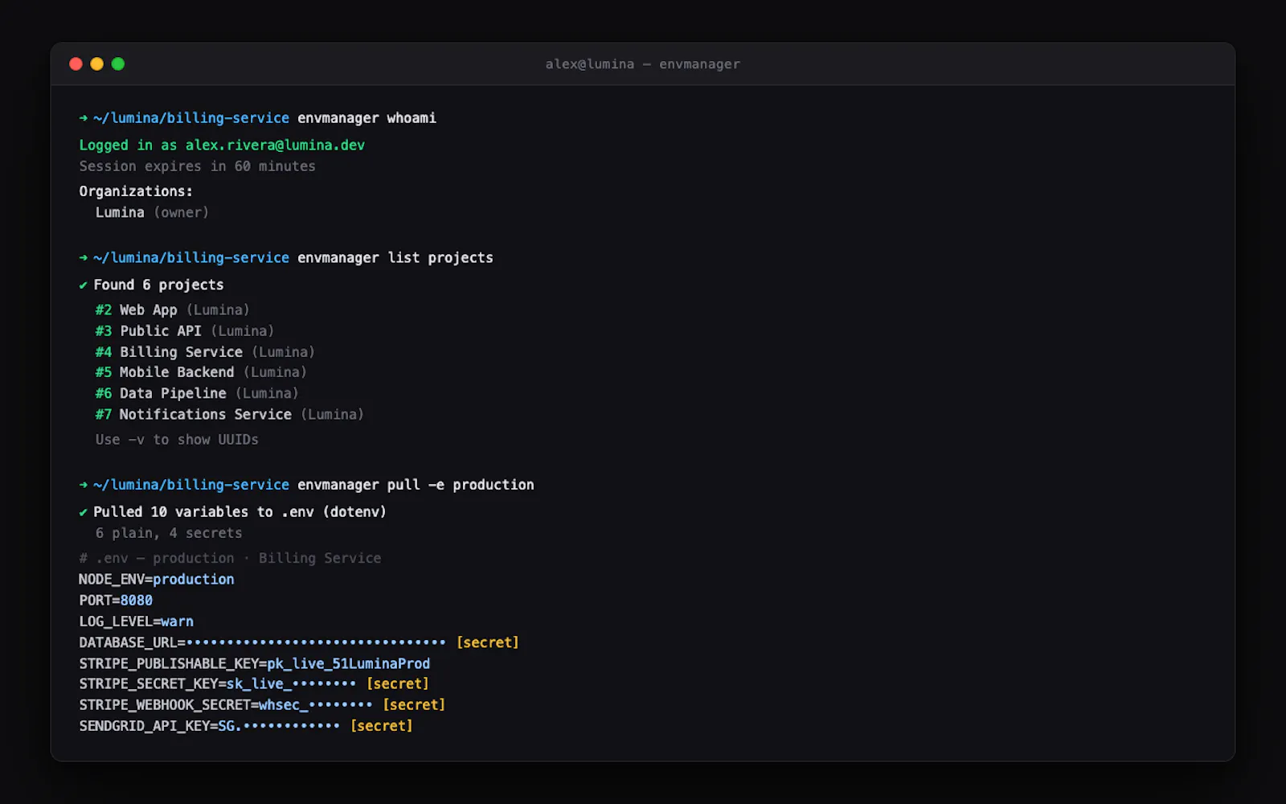Click the STRIPE_SECRET_KEY sk_live_ masked value
The height and width of the screenshot is (804, 1286).
point(291,684)
